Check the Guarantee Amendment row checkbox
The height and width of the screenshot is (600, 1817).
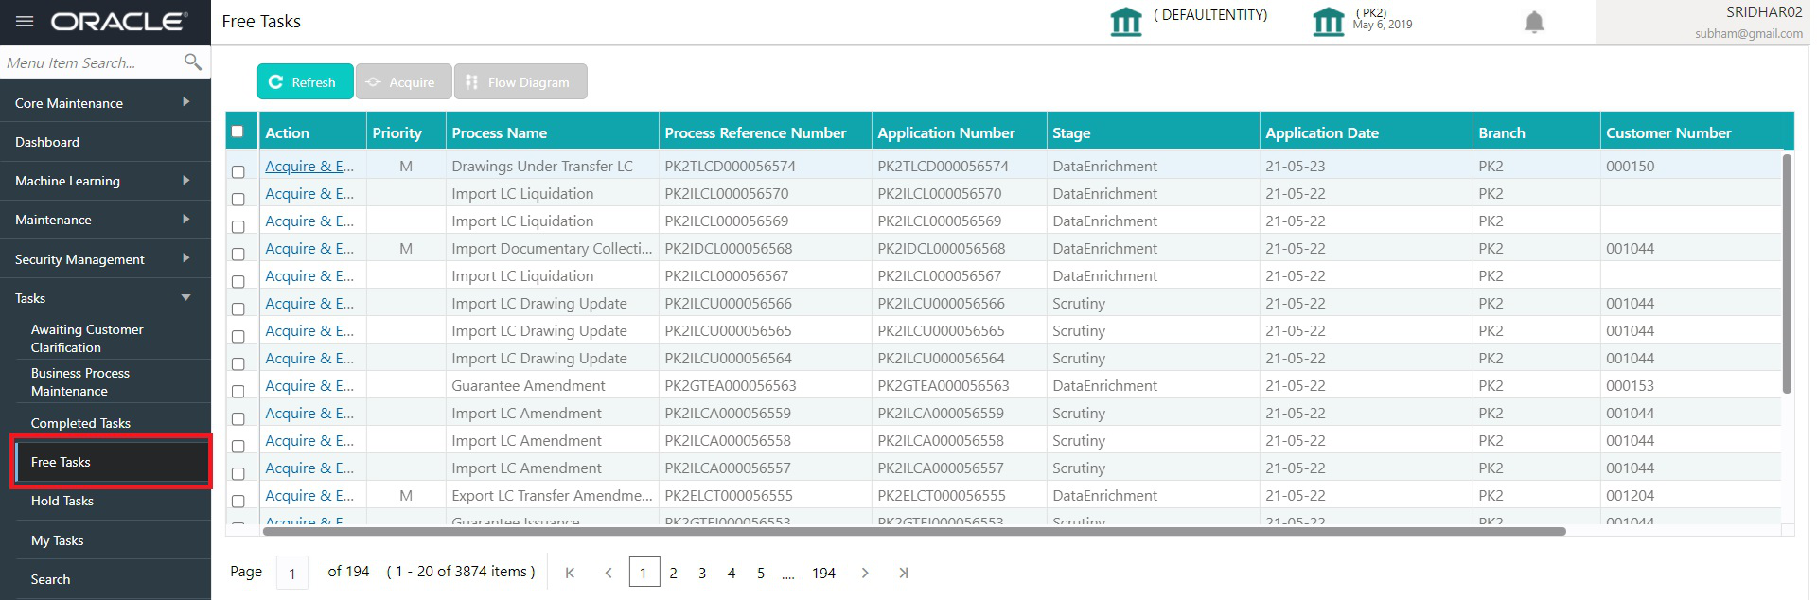click(x=238, y=392)
